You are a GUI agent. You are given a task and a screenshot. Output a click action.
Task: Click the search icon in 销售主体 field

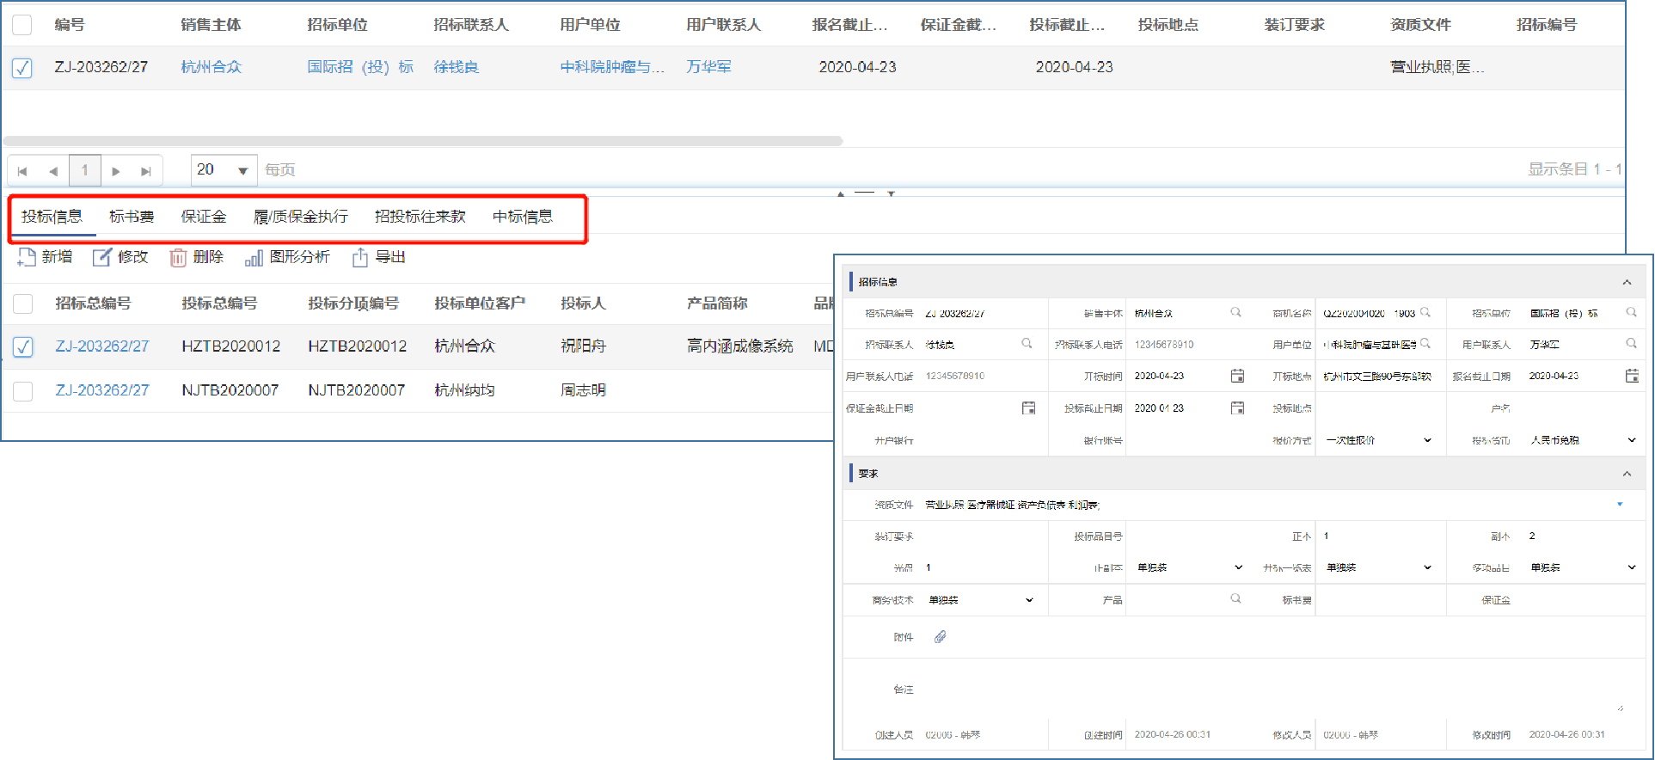1235,313
